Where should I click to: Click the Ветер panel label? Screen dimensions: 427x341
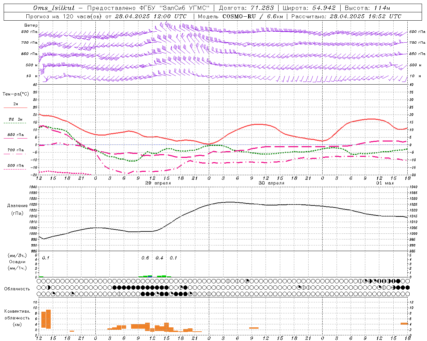point(31,25)
